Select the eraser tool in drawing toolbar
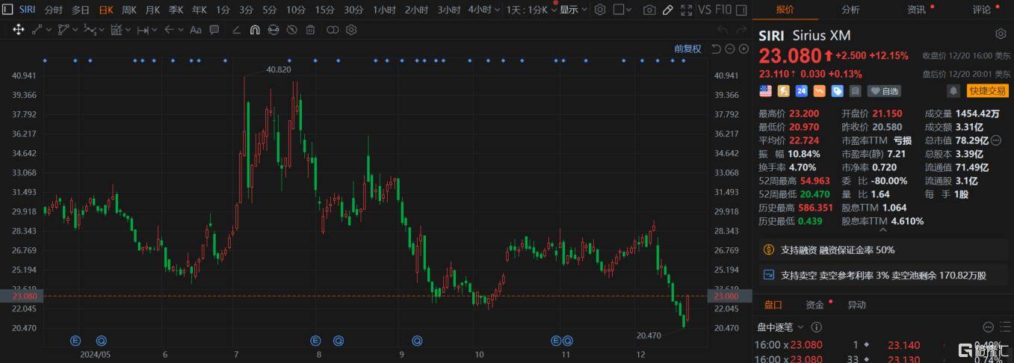1014x363 pixels. (236, 30)
